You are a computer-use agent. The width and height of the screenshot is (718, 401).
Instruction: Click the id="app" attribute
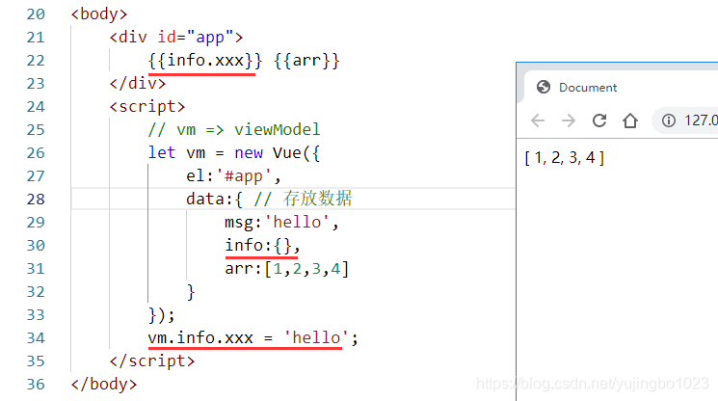click(x=196, y=37)
